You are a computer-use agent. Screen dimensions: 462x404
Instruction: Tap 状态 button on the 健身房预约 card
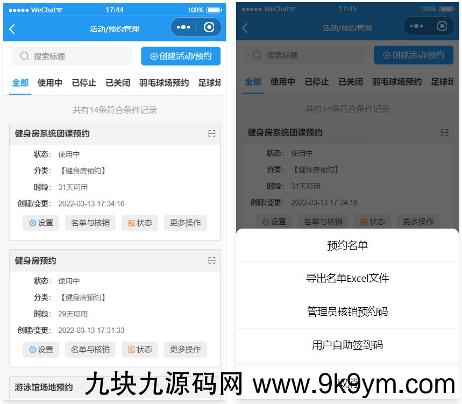[140, 350]
